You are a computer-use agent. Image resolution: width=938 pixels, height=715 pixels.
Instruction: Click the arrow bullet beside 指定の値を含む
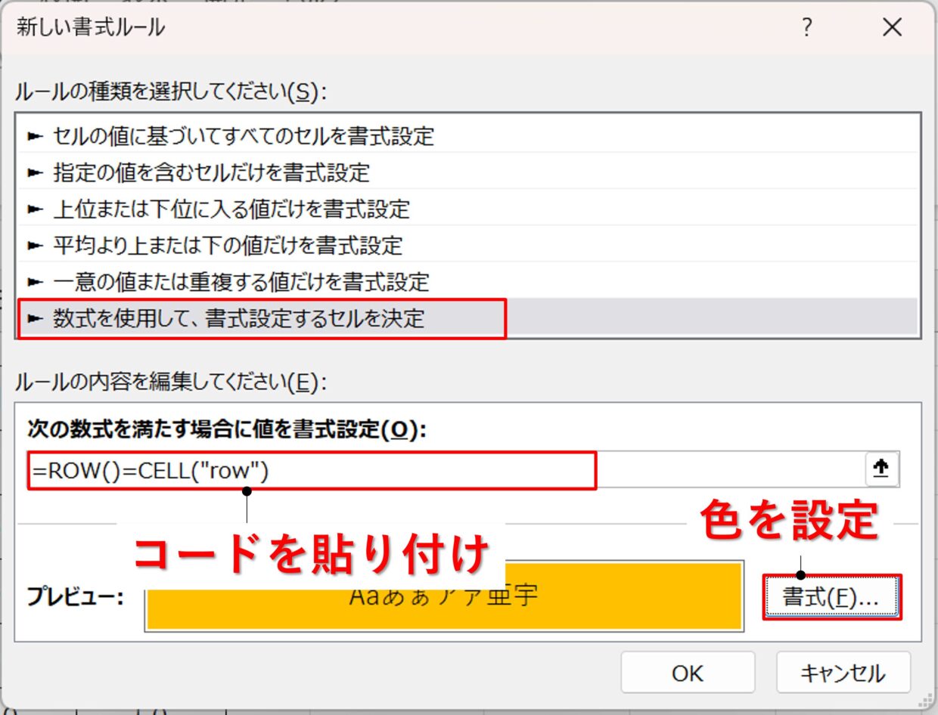point(34,173)
